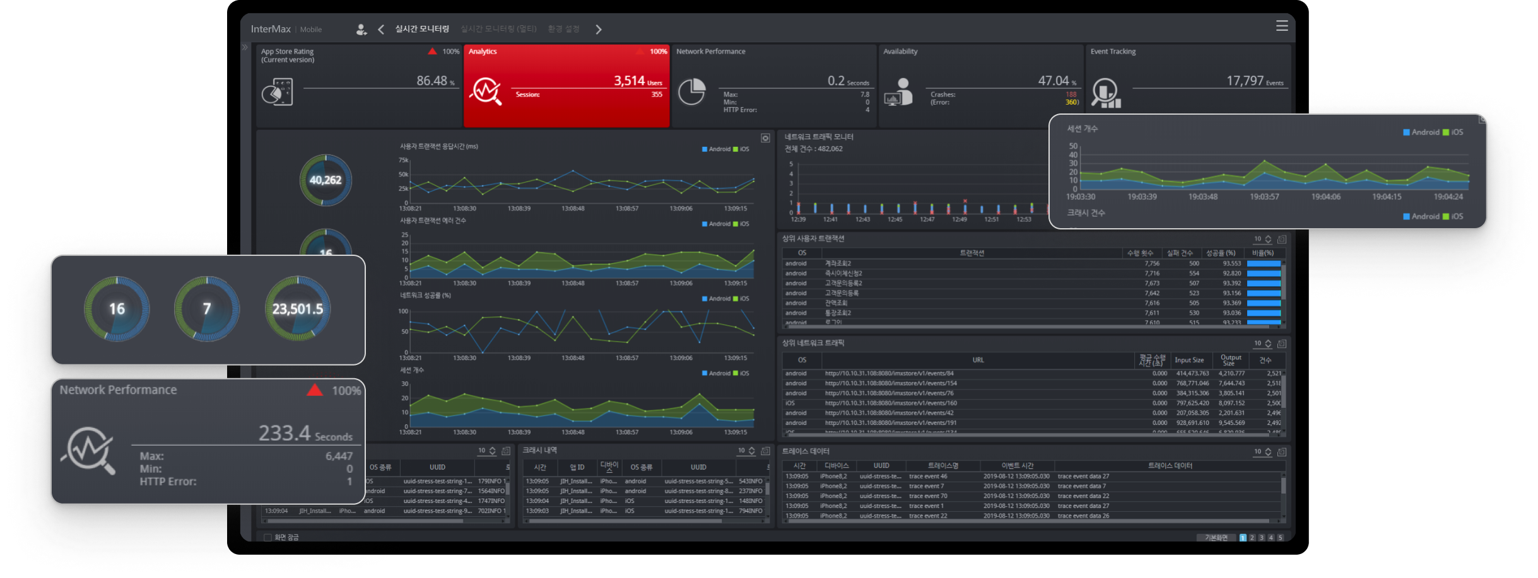Open the App Store Rating card
Screen dimensions: 1538x578
(x=359, y=86)
